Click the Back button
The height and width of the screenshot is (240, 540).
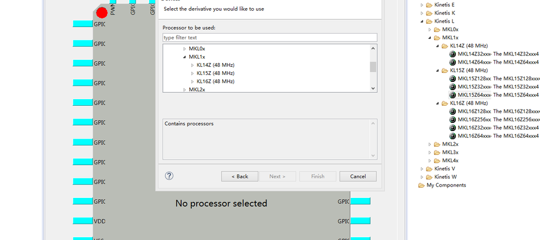pos(239,176)
